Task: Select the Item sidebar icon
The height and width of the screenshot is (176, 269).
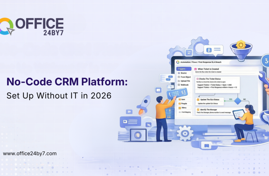Action: (x=180, y=99)
